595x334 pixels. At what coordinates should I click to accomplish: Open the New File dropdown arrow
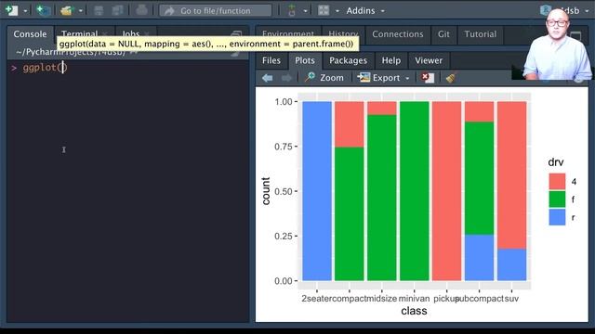point(25,11)
